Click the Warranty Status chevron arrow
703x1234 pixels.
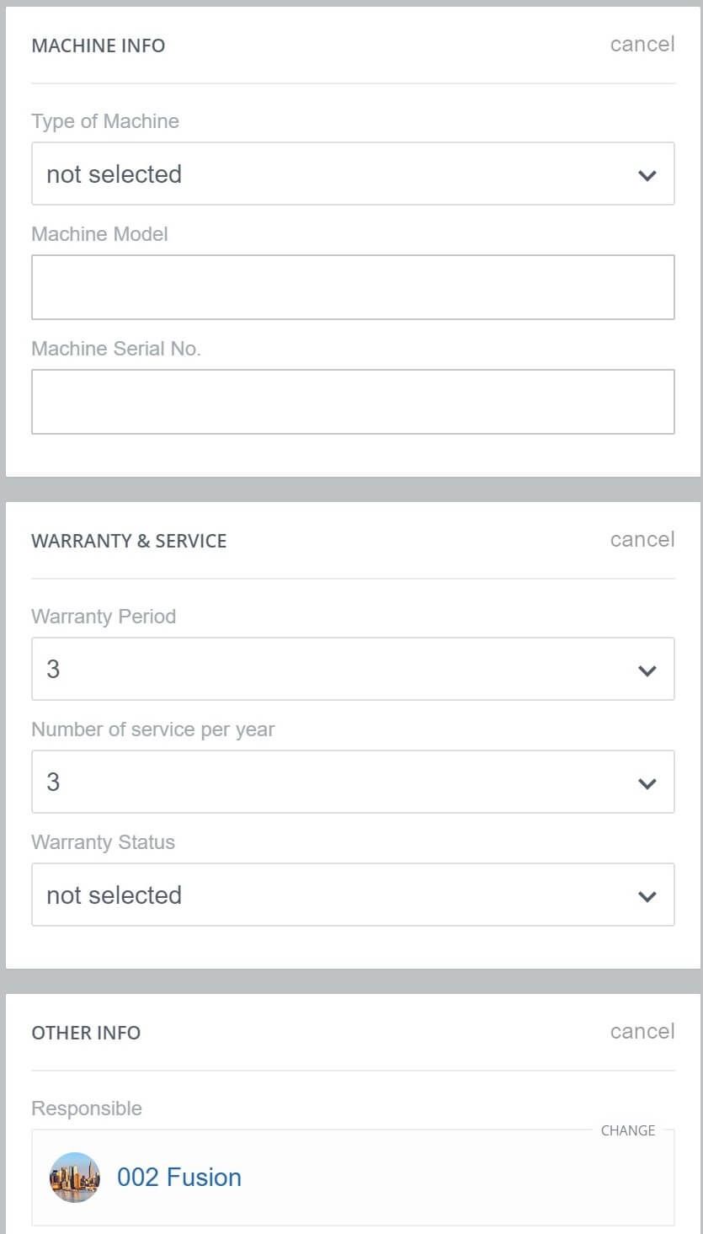[647, 896]
